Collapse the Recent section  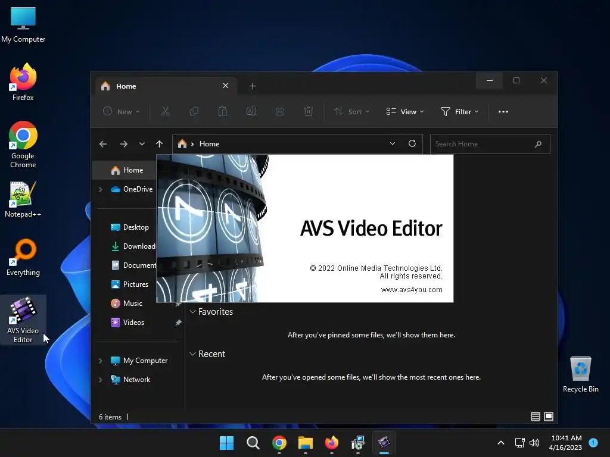point(192,354)
